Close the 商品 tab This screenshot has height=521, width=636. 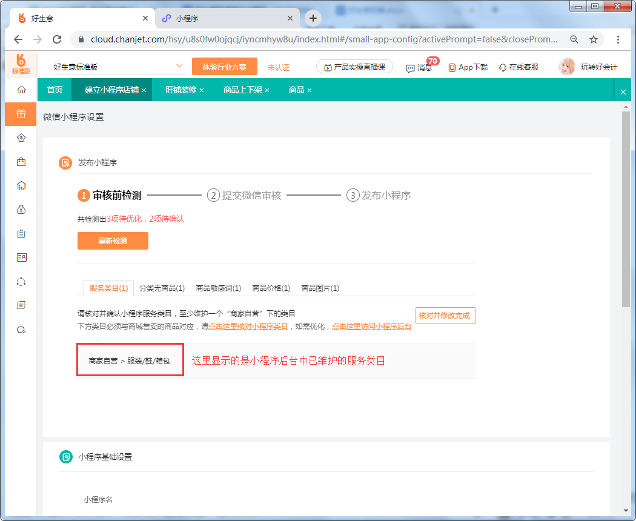coord(309,90)
